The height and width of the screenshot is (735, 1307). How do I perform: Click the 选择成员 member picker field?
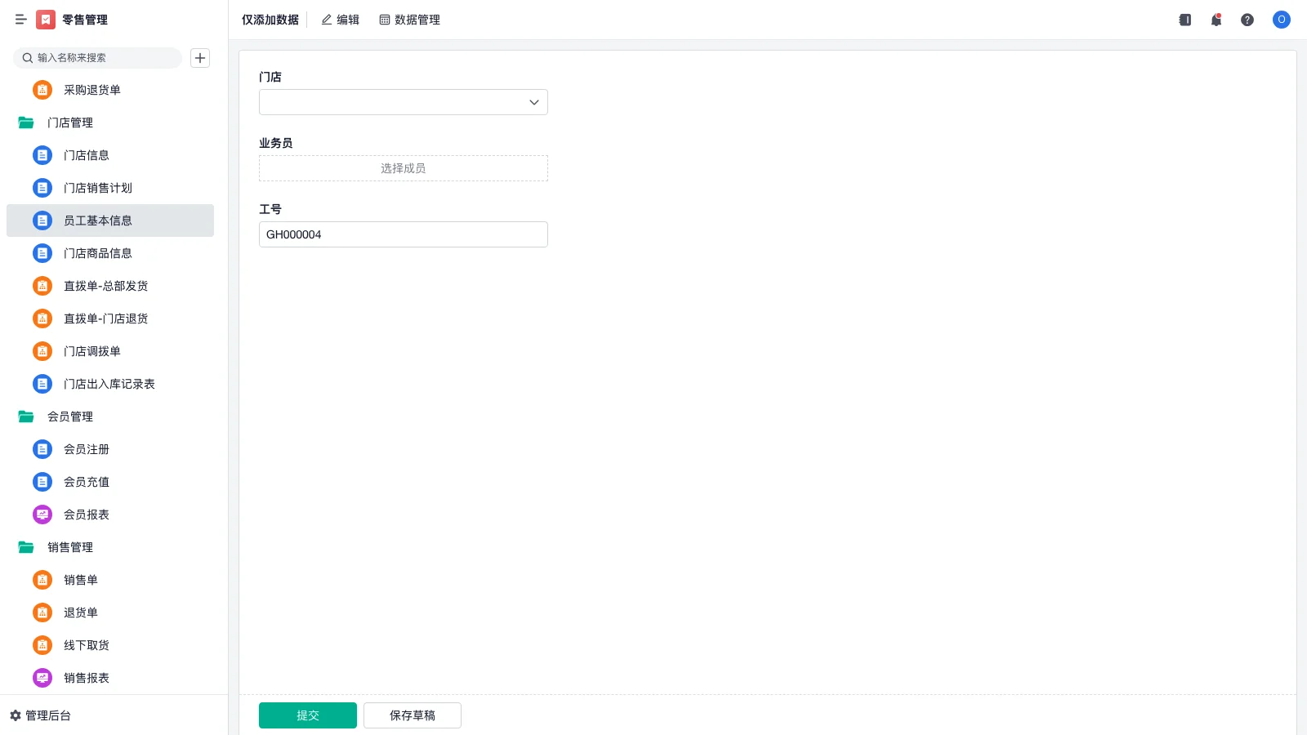click(403, 168)
